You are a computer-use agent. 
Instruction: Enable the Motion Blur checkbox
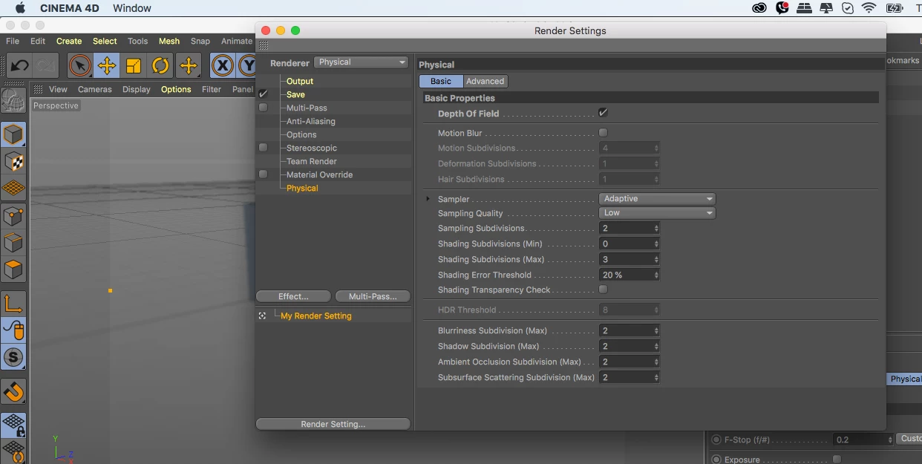[x=603, y=133]
